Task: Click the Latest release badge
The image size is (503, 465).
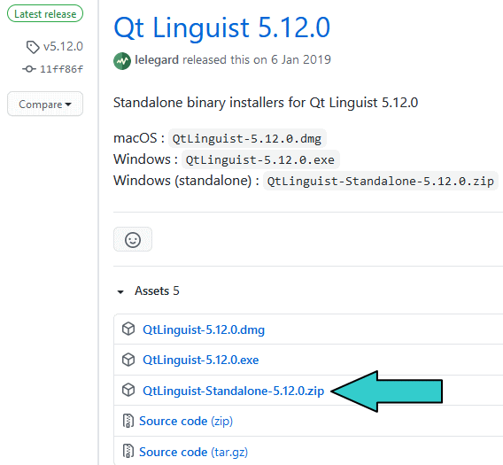Action: click(45, 13)
